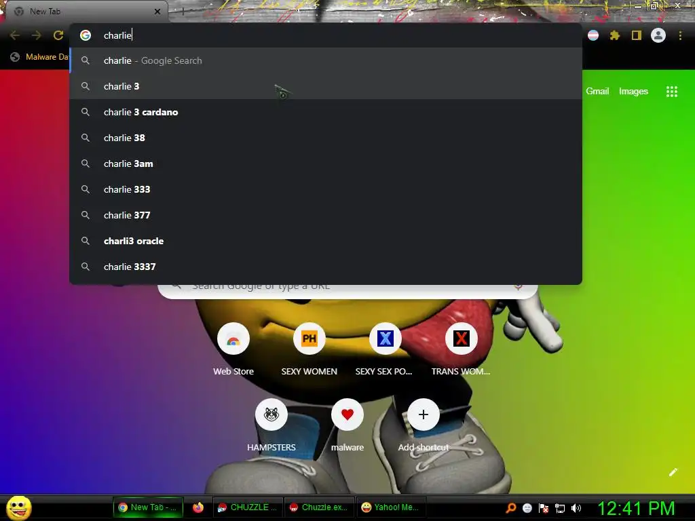Pick the 'charlie 38' suggestion

point(326,138)
